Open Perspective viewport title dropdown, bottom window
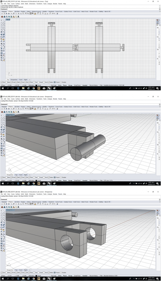Image resolution: width=161 pixels, height=281 pixels. 14,210
